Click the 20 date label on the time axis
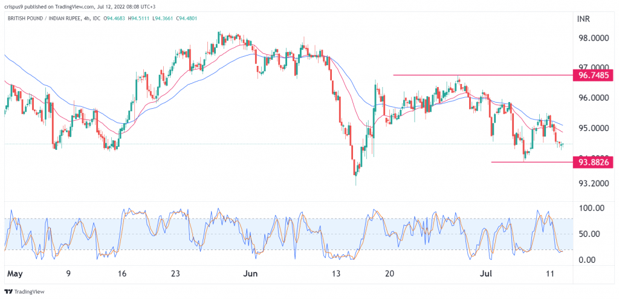 click(390, 274)
